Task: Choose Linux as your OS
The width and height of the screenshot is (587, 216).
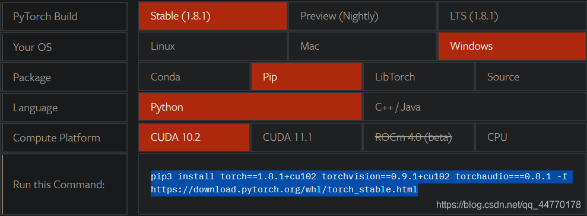Action: 212,46
